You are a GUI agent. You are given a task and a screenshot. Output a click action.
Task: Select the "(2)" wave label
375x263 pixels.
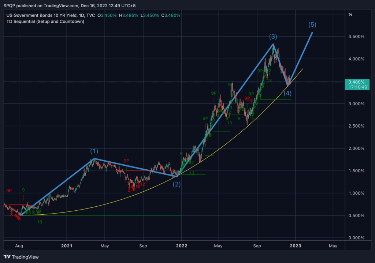177,184
